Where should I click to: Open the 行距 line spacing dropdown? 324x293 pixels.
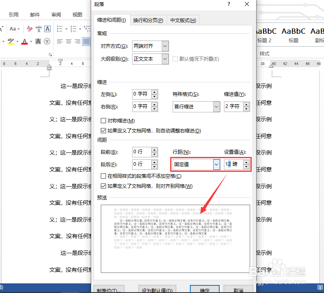[216, 164]
